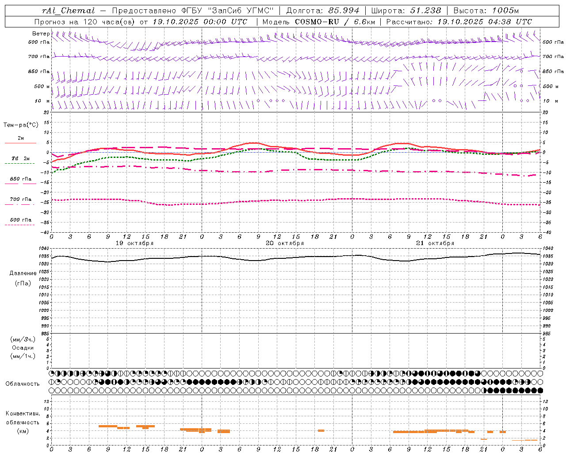This screenshot has height=453, width=566.
Task: Click the 19 октября date label
Action: (x=135, y=243)
